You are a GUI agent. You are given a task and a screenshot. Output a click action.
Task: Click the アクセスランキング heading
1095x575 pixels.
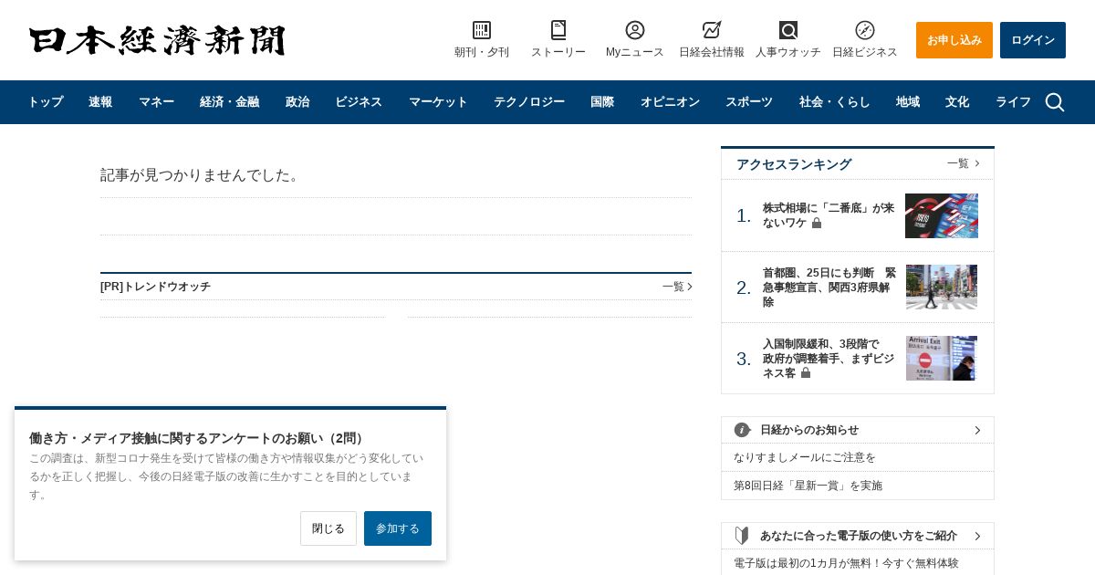pos(794,164)
